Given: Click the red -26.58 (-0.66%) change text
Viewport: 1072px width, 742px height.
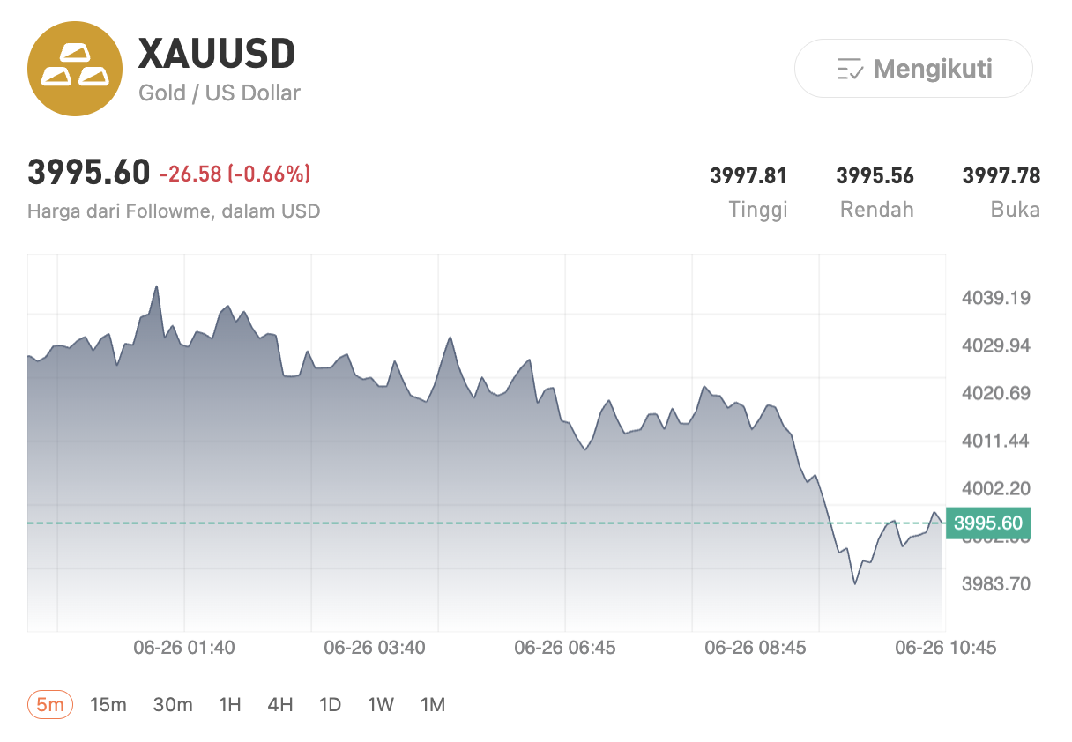Looking at the screenshot, I should (x=234, y=174).
